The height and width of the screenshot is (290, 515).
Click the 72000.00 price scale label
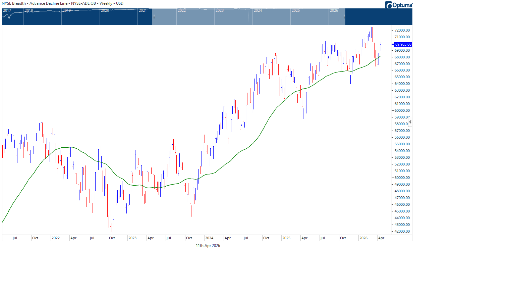[x=402, y=30]
